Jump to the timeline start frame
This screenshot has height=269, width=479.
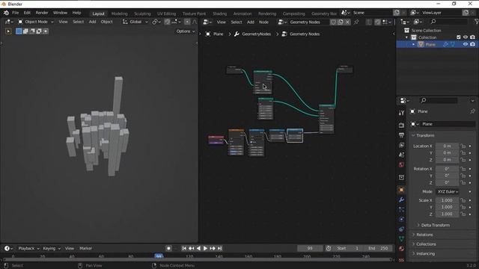pos(184,248)
